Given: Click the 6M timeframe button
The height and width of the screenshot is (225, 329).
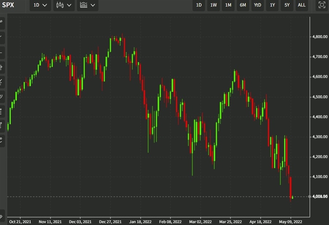Looking at the screenshot, I should [x=242, y=5].
